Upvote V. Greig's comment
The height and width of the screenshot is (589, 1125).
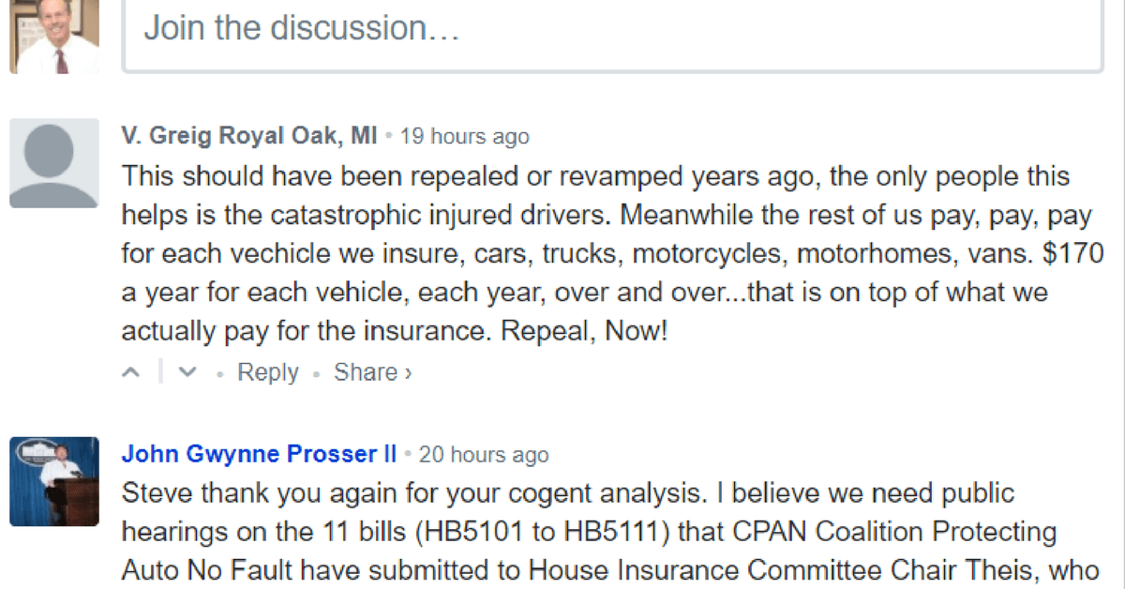point(132,372)
